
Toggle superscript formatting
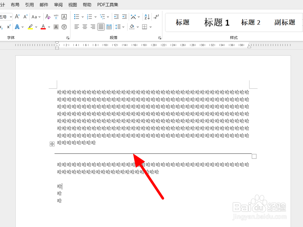9,27
